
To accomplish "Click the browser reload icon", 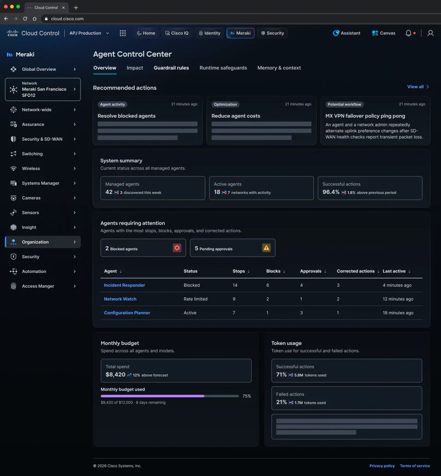I will click(25, 19).
